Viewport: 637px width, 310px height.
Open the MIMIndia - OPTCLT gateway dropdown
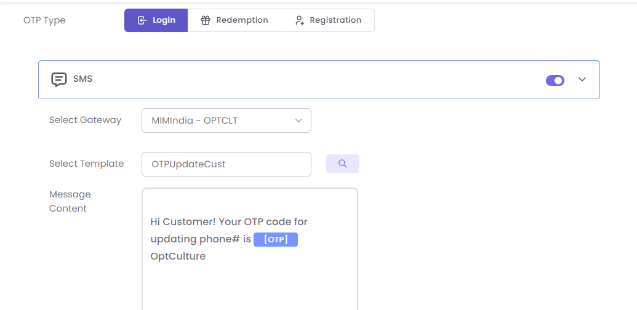pyautogui.click(x=226, y=121)
